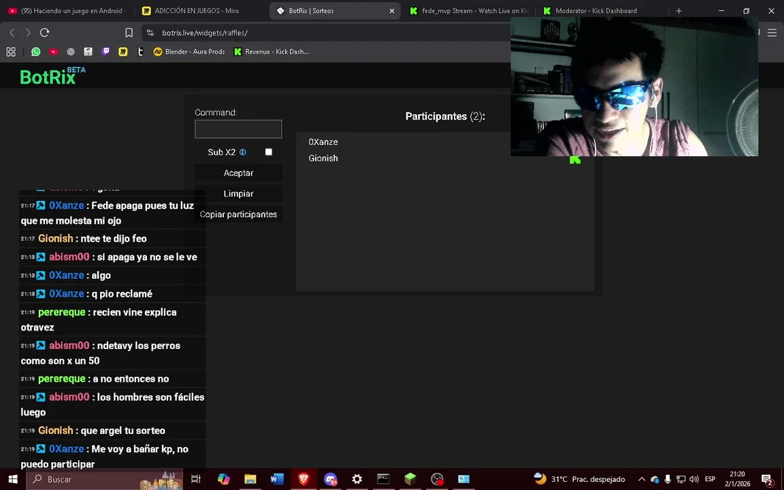Select participant 0Xanze in the list
The height and width of the screenshot is (490, 784).
tap(323, 142)
